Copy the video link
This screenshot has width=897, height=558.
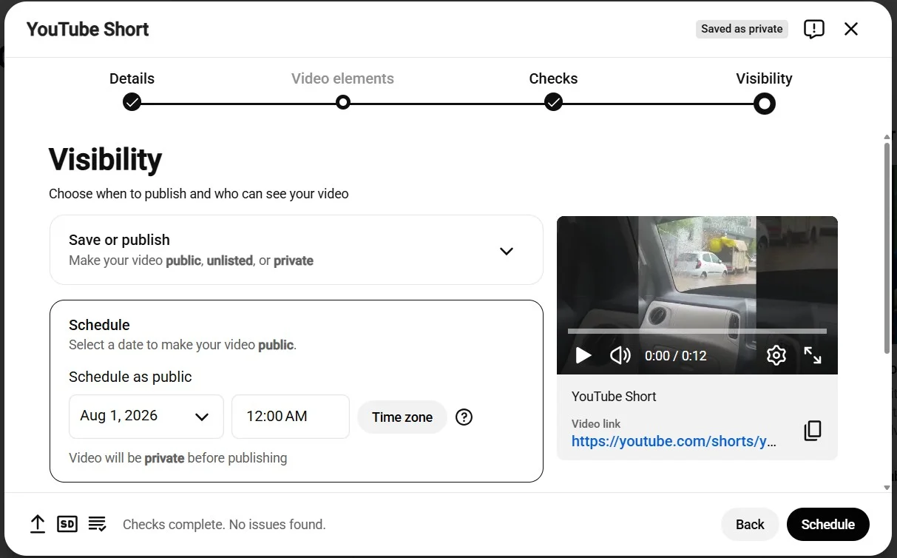coord(812,431)
